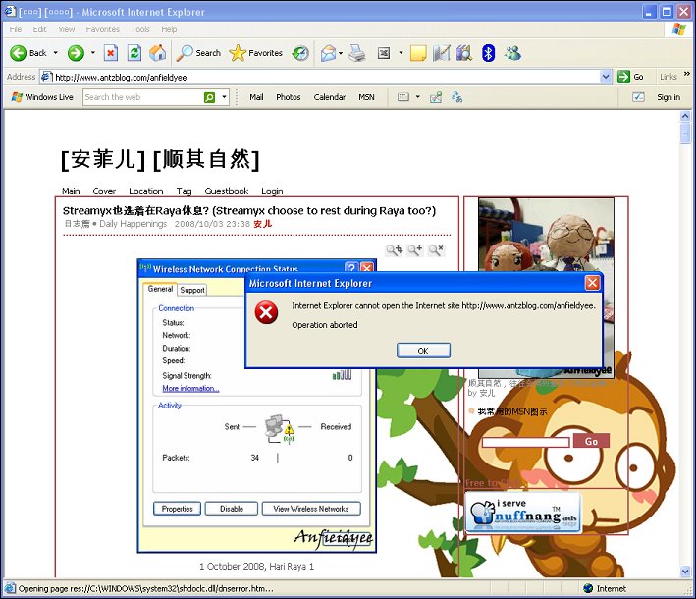Open the address bar URL dropdown

[606, 77]
